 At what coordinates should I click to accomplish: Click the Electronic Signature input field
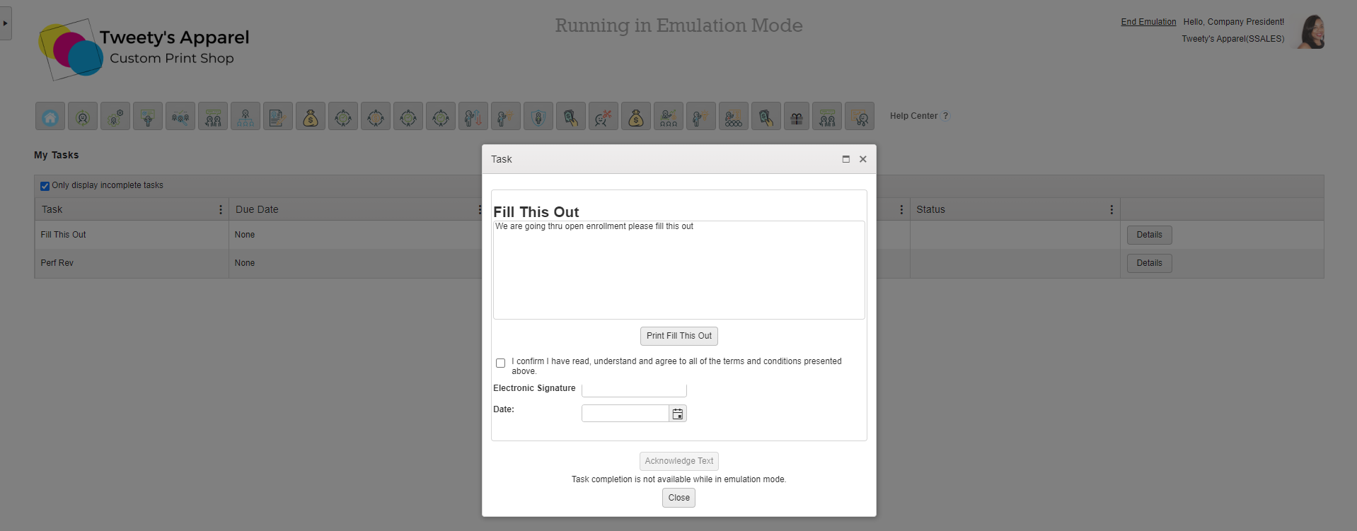pyautogui.click(x=634, y=390)
